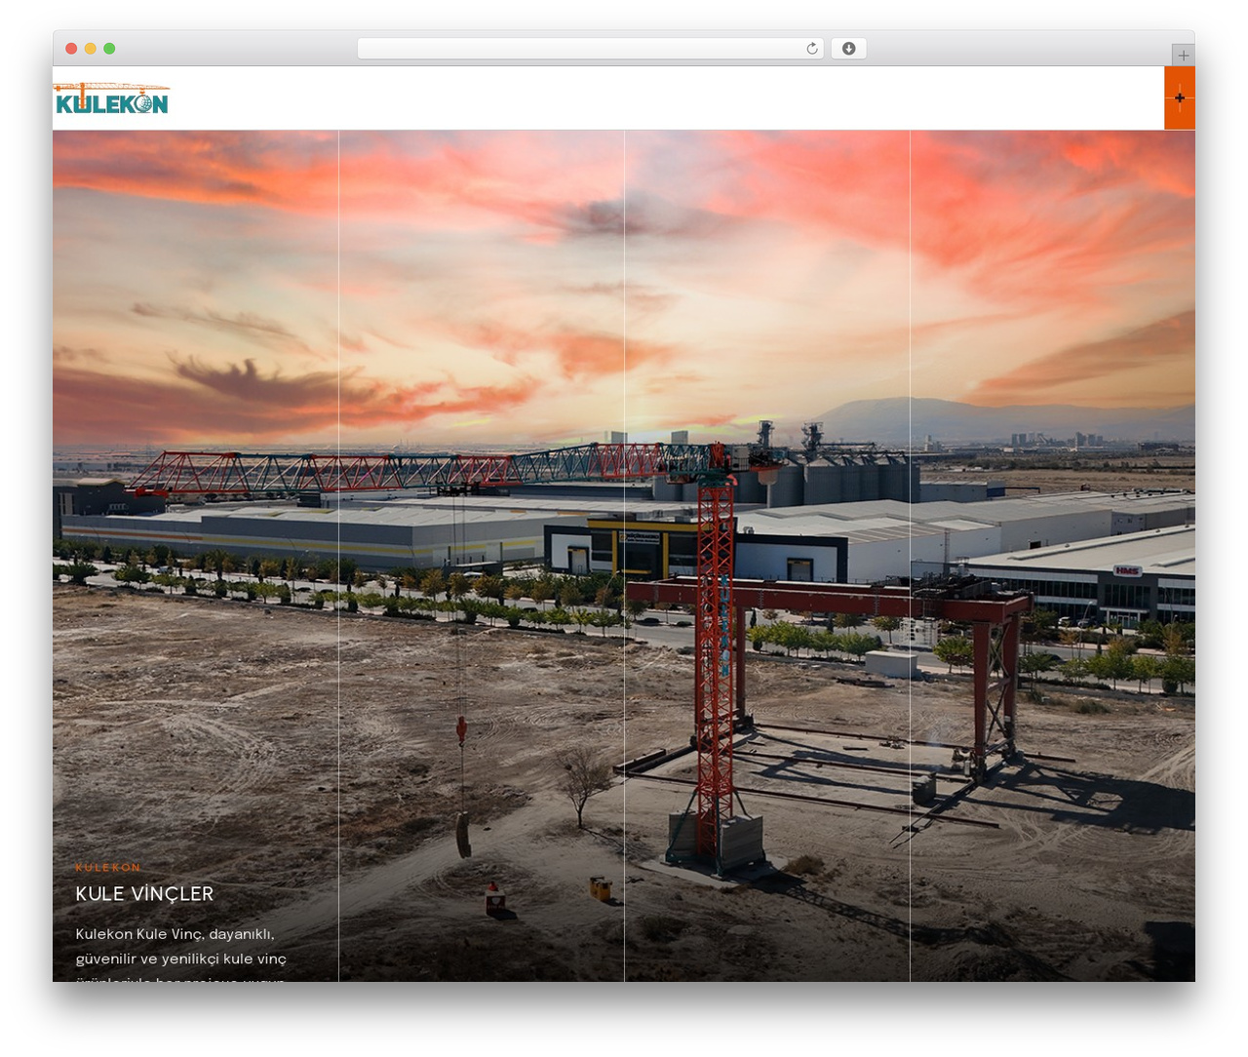Open the KULE VİNÇLER heading link
This screenshot has width=1248, height=1057.
point(144,894)
